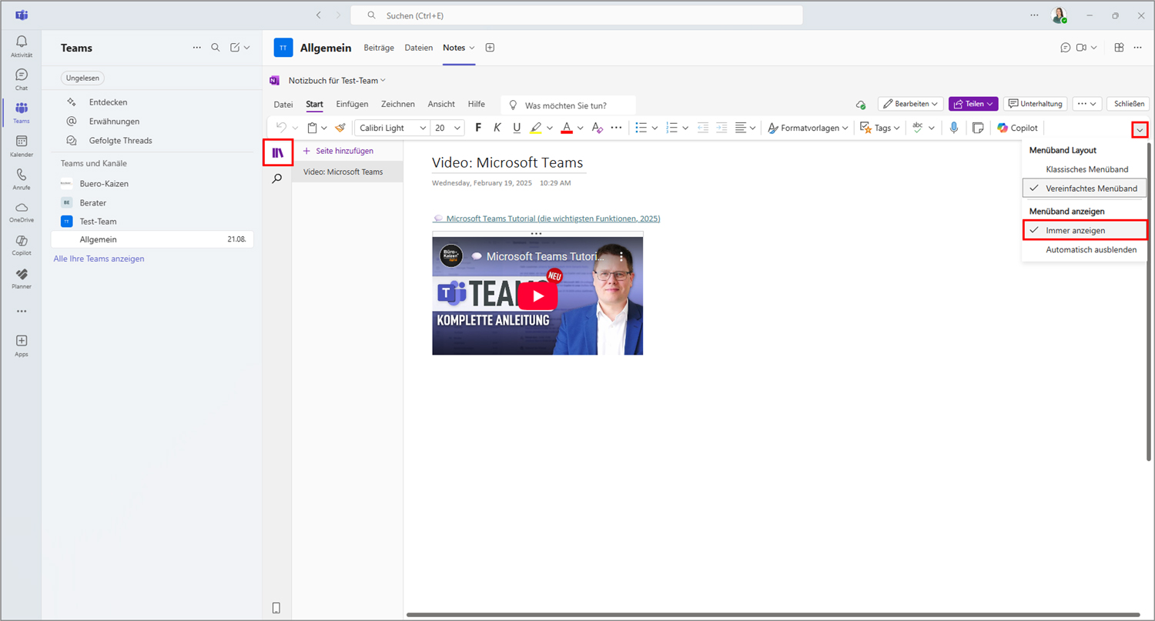Image resolution: width=1155 pixels, height=621 pixels.
Task: Open the notebook navigation pane icon
Action: click(x=277, y=152)
